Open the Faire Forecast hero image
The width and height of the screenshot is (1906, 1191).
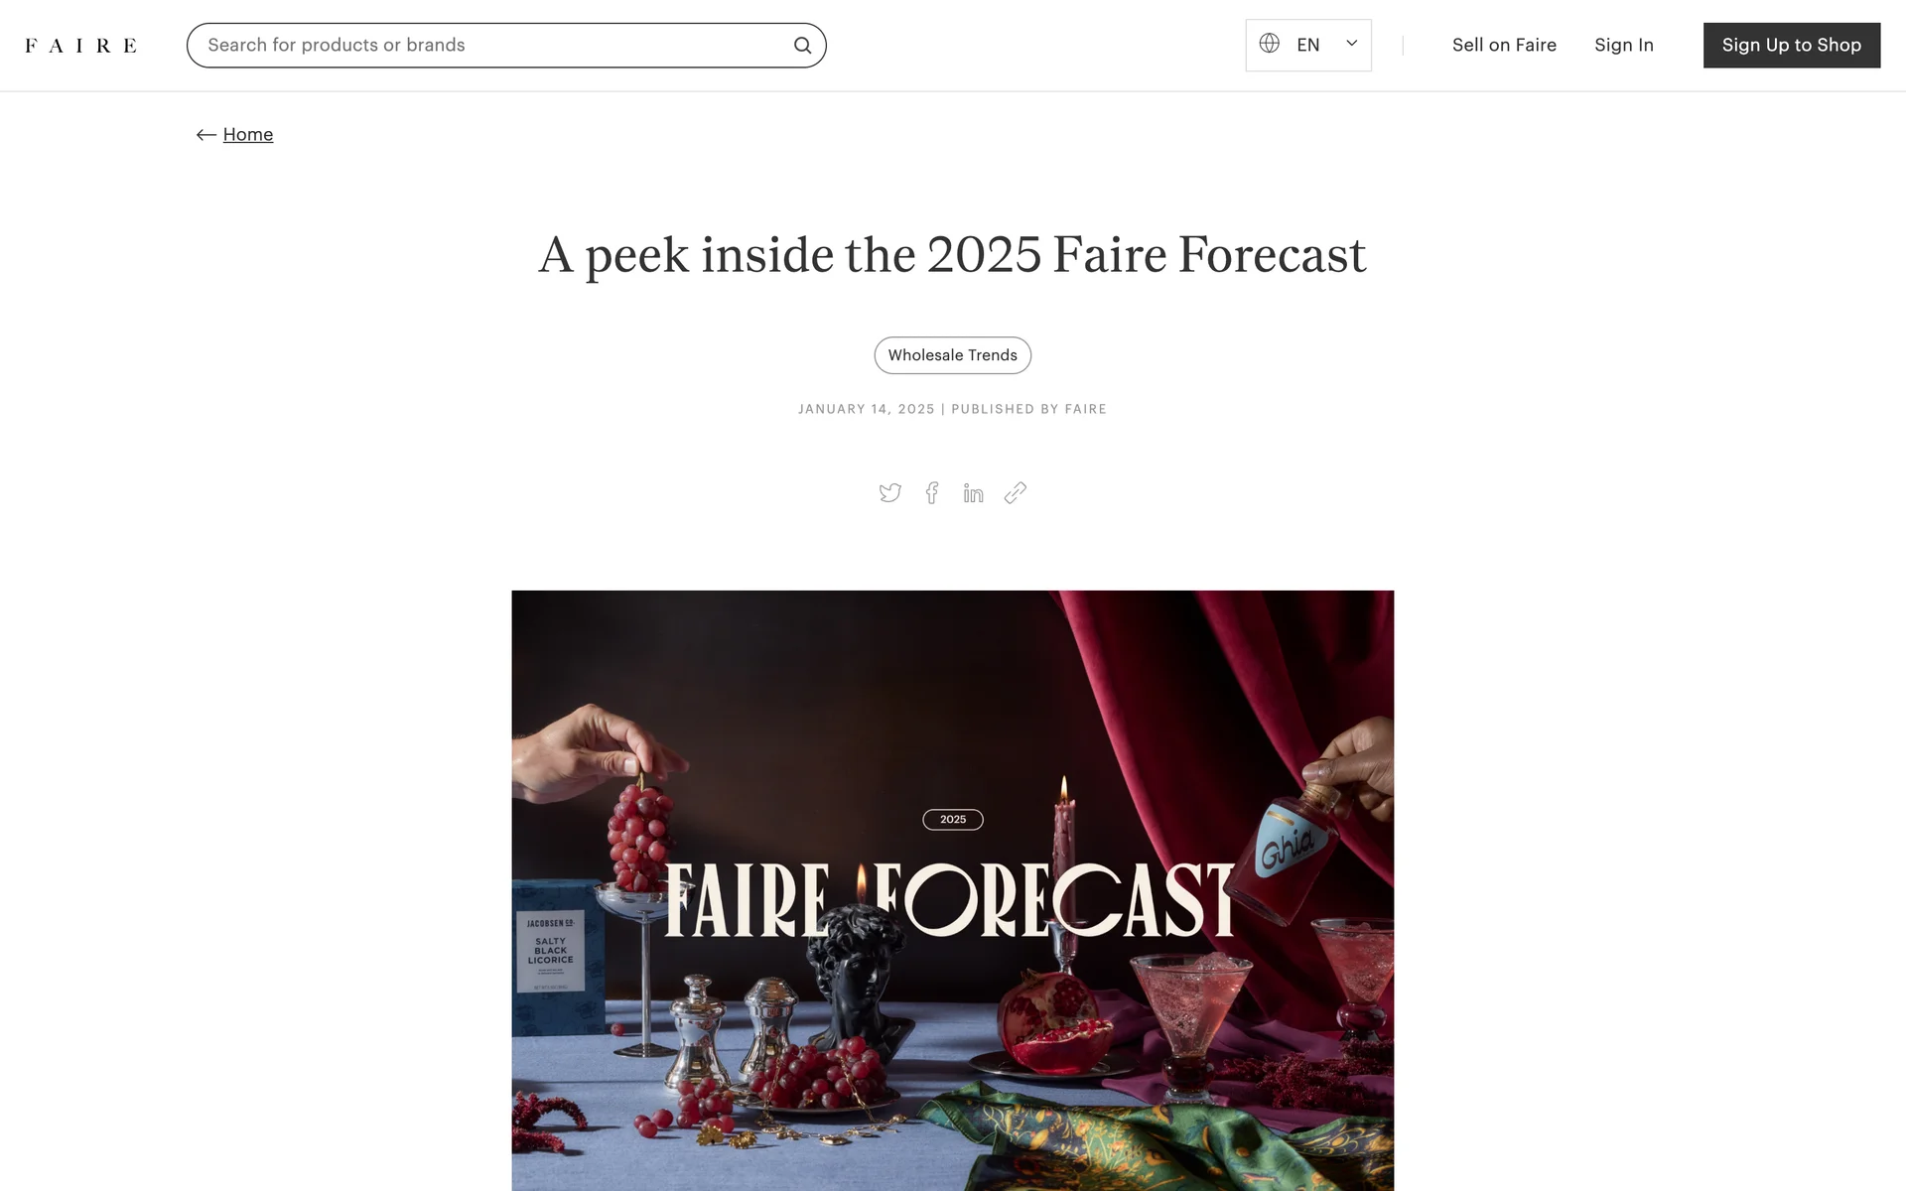[953, 890]
